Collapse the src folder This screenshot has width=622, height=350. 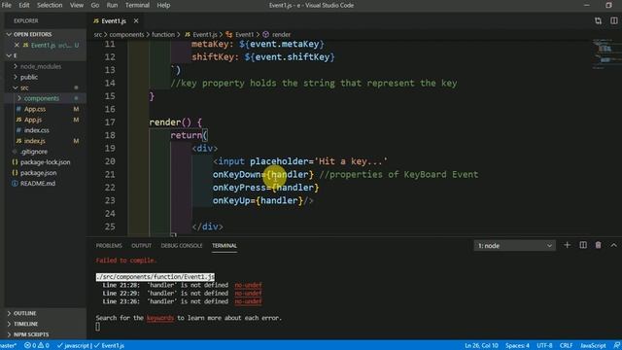tap(24, 87)
